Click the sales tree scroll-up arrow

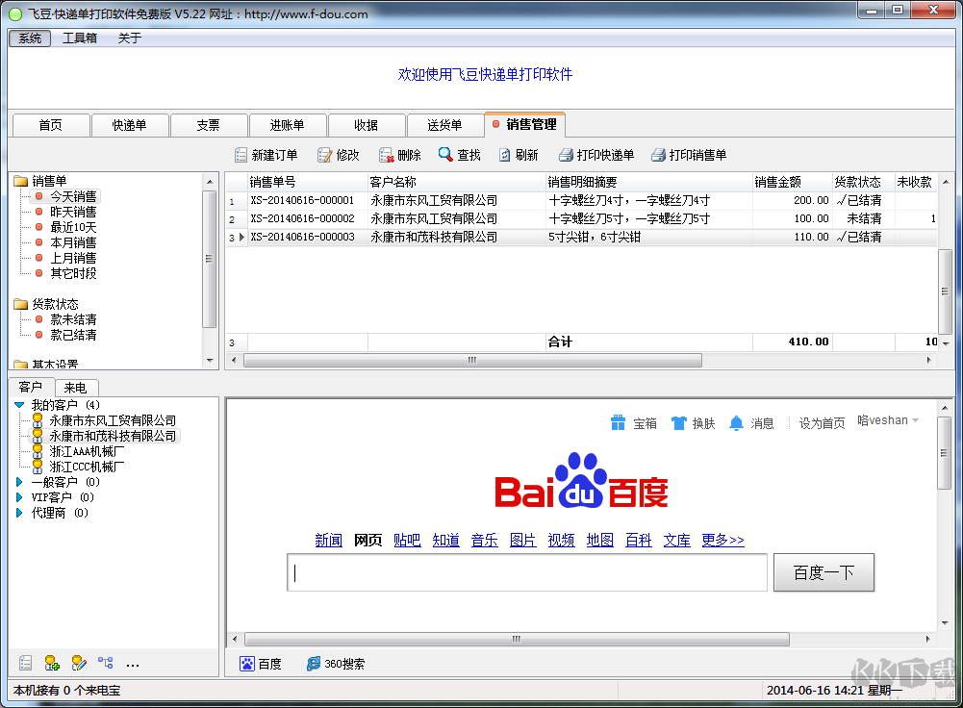click(210, 182)
